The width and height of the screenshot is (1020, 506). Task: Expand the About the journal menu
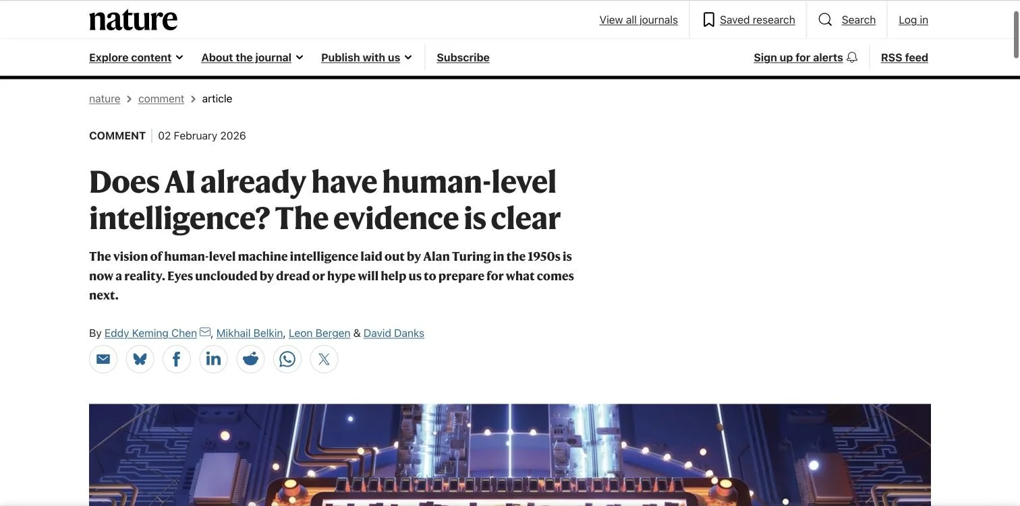click(x=252, y=57)
